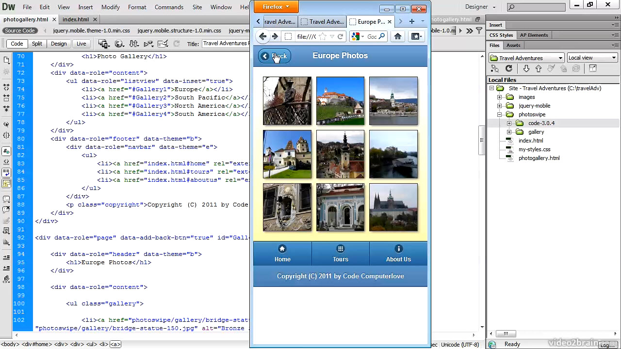Screen dimensions: 621x349
Task: Open Designer workspace dropdown
Action: [x=480, y=7]
